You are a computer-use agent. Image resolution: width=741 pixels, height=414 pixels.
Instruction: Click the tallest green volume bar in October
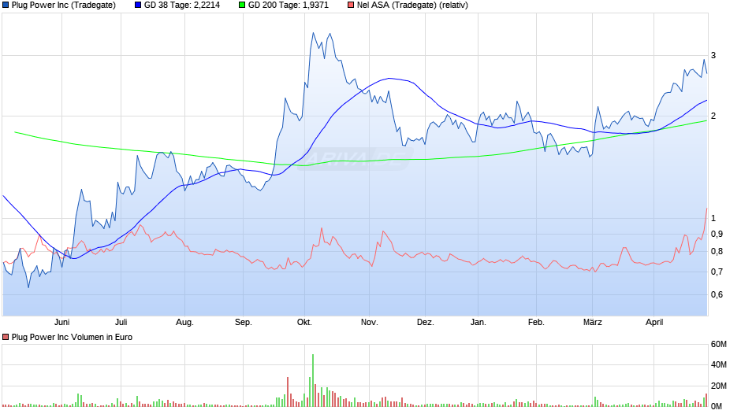pyautogui.click(x=313, y=380)
